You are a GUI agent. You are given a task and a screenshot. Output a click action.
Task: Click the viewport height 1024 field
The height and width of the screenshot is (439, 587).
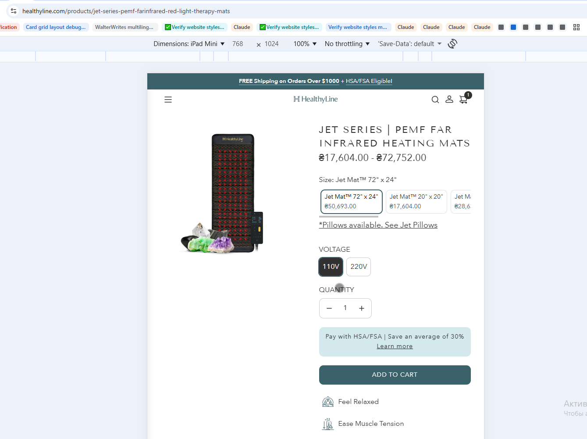[271, 44]
